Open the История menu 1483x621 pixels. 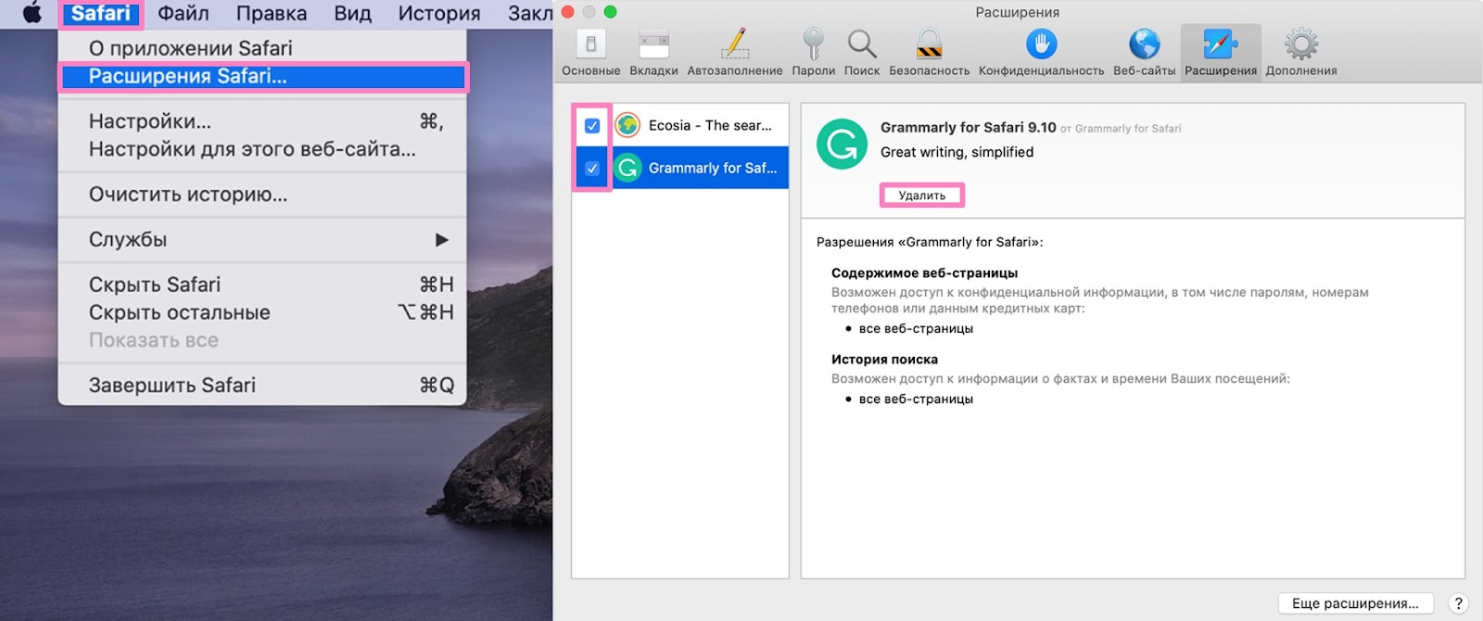(439, 14)
